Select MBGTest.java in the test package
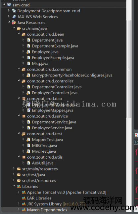The height and width of the screenshot is (214, 138). 44,145
